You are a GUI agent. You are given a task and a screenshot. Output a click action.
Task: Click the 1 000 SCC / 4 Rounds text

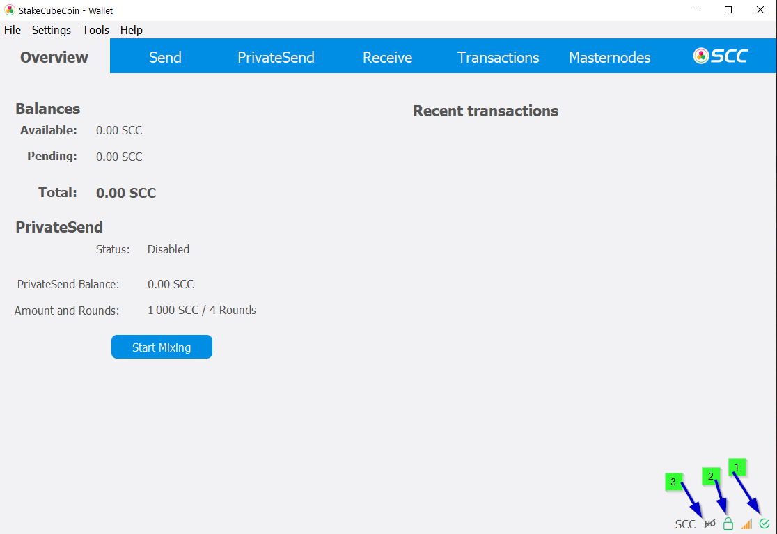[202, 310]
